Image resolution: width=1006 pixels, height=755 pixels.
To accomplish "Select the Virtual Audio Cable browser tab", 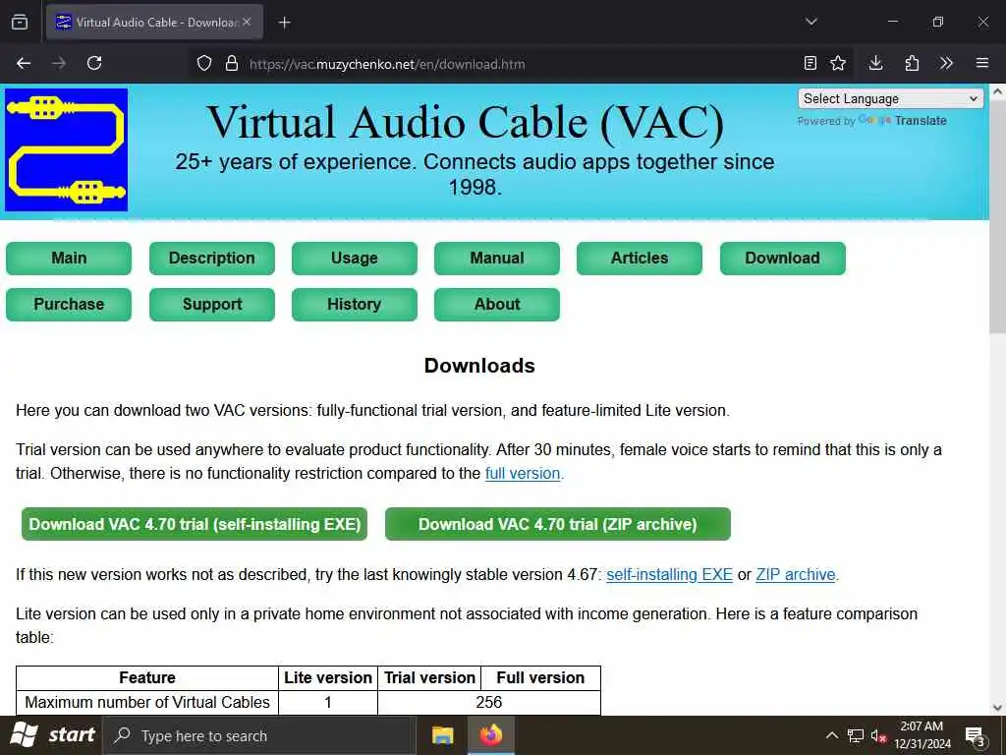I will 154,23.
